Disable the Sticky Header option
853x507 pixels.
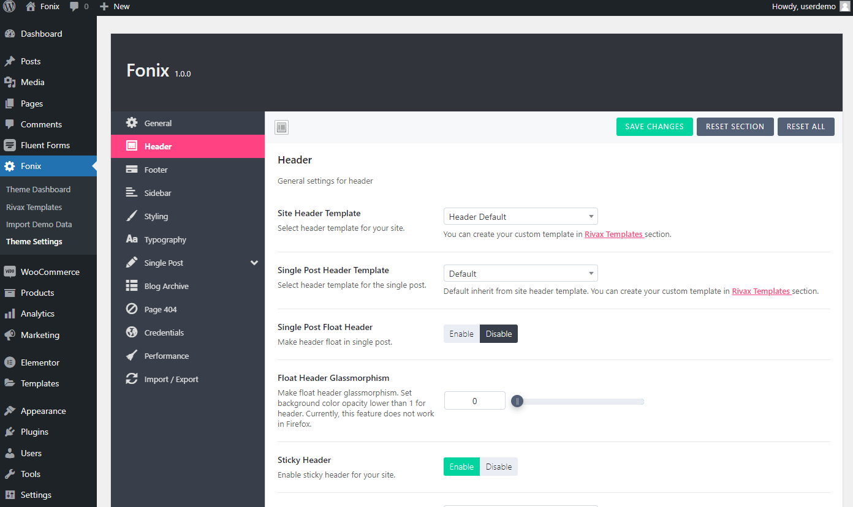[x=498, y=467]
